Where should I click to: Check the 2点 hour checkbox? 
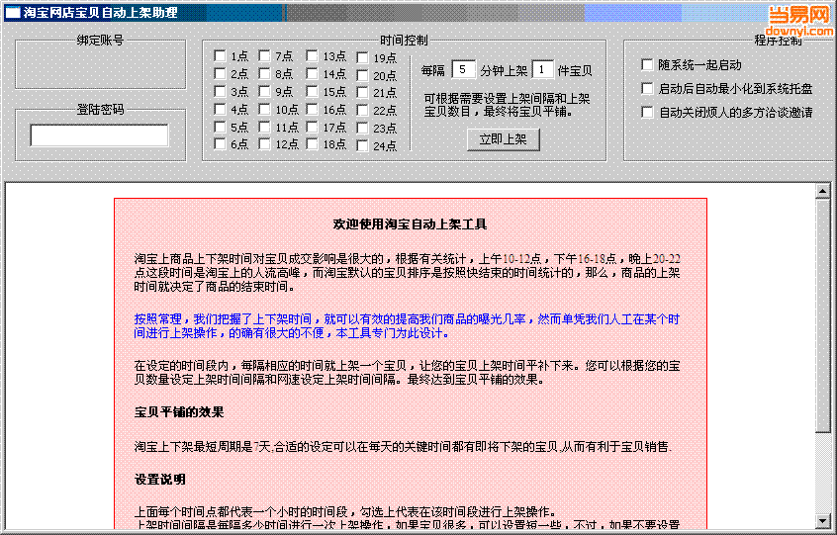(220, 73)
